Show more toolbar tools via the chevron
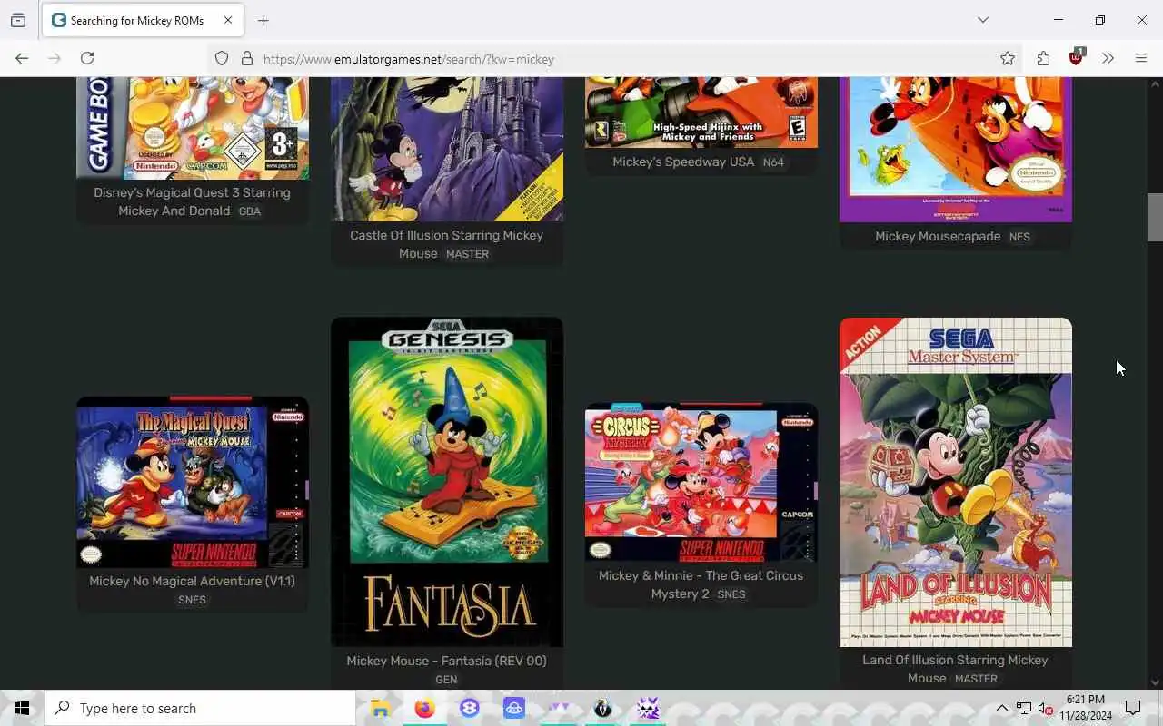The image size is (1163, 726). pos(1108,59)
